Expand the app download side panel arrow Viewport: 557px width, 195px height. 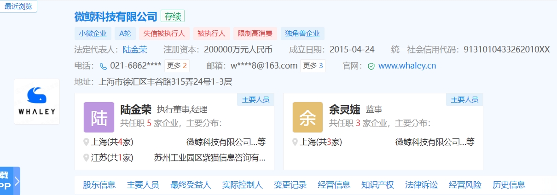coord(17,181)
